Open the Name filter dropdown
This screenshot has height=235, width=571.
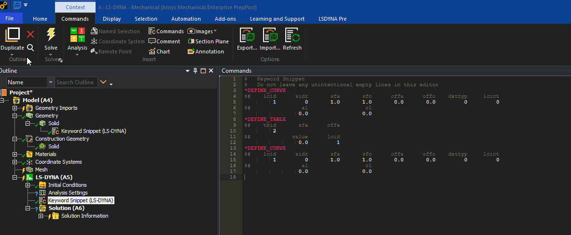coord(50,82)
